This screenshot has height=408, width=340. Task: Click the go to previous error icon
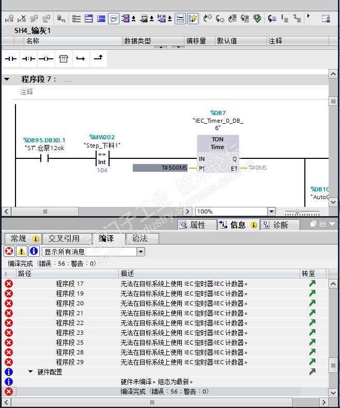pyautogui.click(x=220, y=19)
